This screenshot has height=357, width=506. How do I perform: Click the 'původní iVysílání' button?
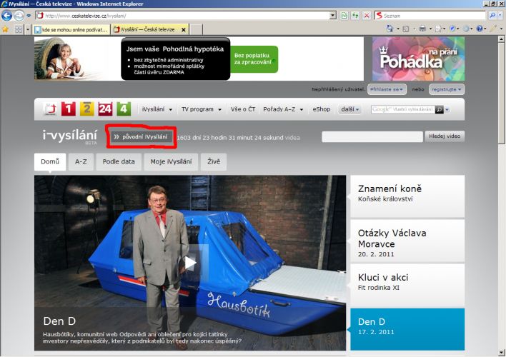(x=142, y=137)
